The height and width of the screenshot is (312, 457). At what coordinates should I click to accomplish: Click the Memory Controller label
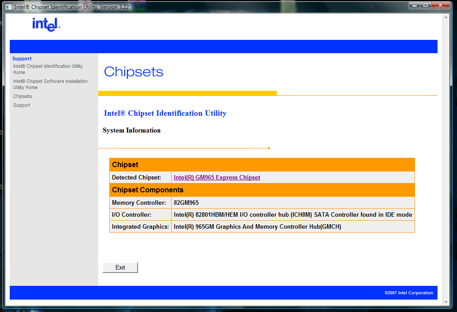139,203
